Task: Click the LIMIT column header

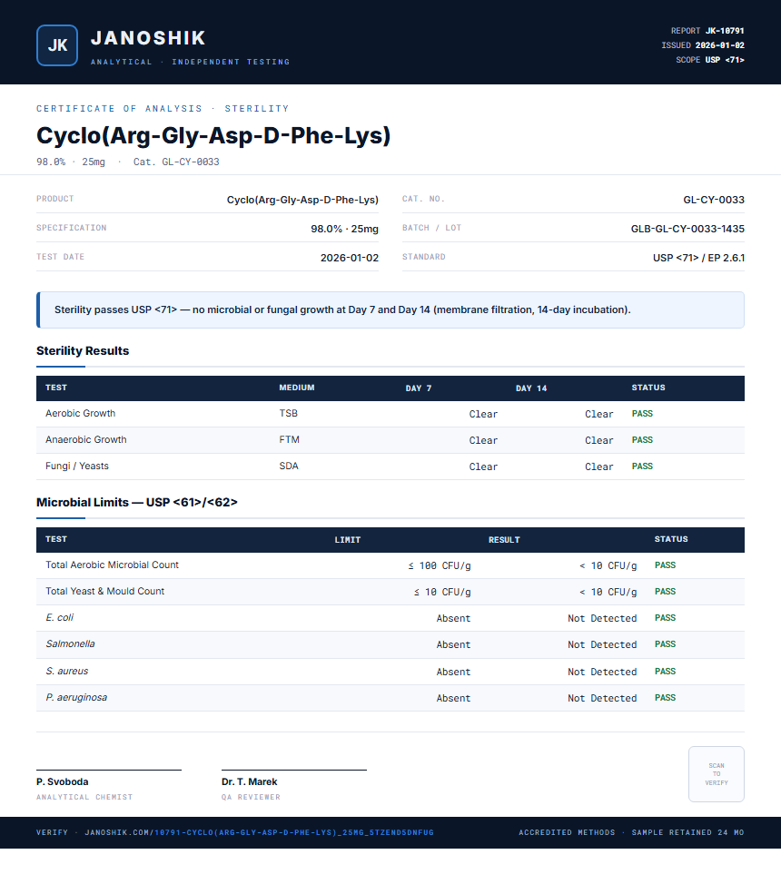Action: tap(348, 540)
